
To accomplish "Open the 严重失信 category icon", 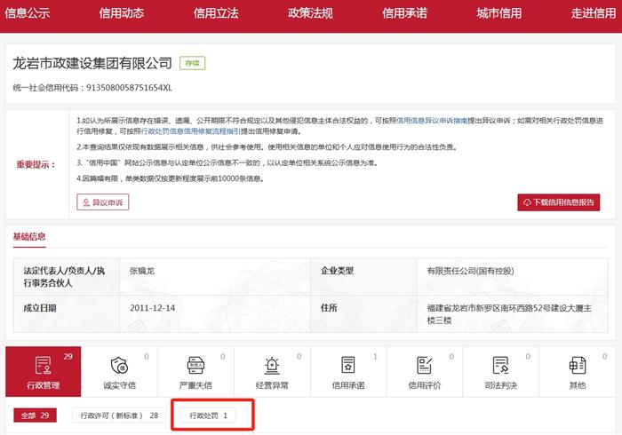I will point(195,365).
